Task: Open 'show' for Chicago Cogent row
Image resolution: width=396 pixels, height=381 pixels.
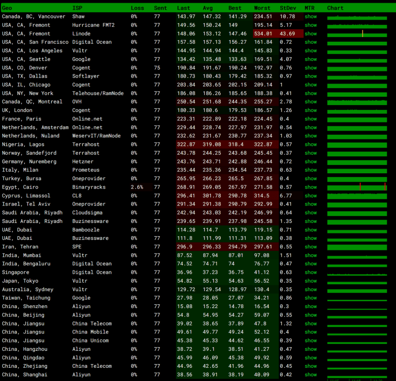Action: pos(310,85)
